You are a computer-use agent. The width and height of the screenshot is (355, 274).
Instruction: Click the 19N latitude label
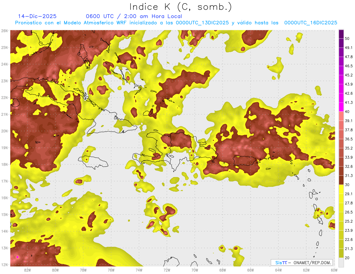coord(4,147)
